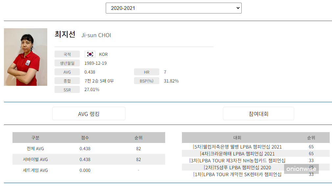Select the player name 최지선

[x=65, y=35]
